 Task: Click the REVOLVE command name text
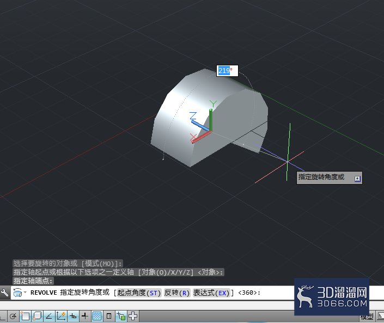click(x=44, y=292)
